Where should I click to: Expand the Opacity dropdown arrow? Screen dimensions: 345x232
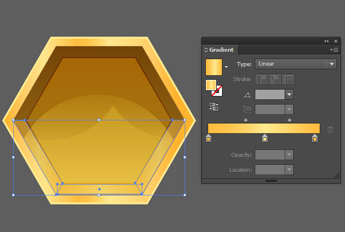point(289,155)
